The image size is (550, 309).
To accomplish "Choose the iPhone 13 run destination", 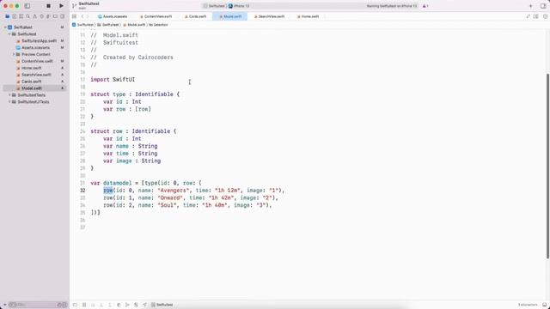I will 239,6.
